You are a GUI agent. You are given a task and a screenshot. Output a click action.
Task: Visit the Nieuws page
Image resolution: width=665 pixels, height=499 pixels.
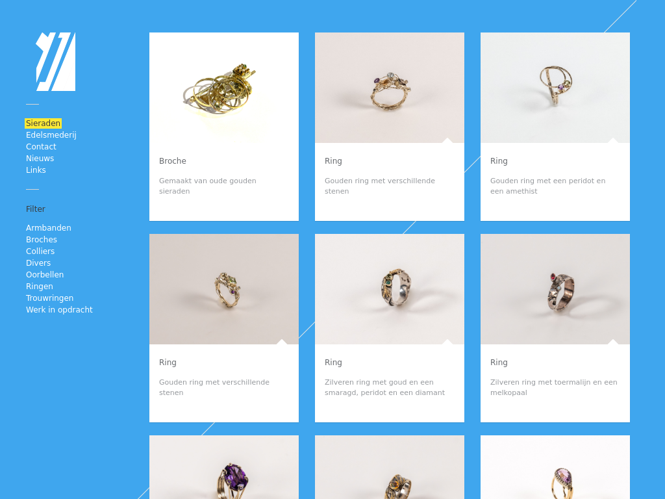point(40,159)
